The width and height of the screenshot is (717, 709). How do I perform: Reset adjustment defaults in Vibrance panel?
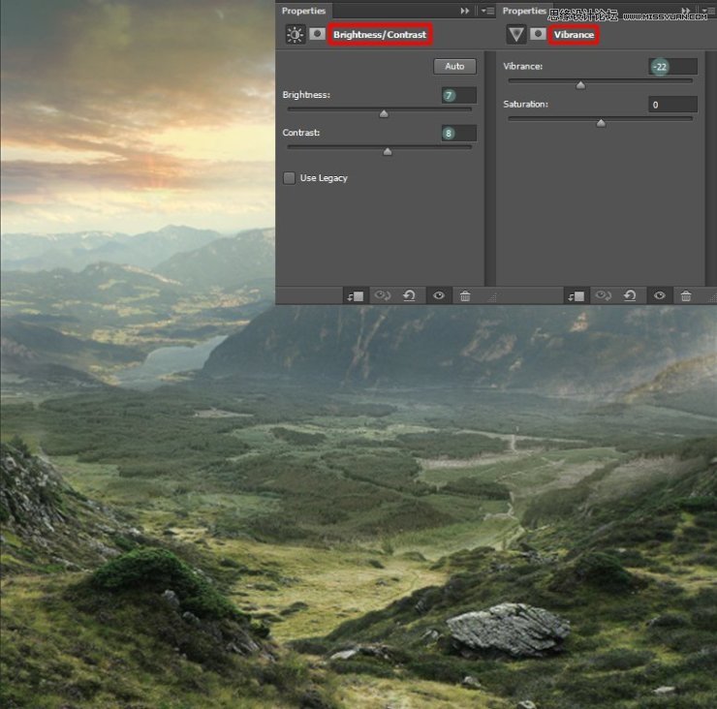630,295
